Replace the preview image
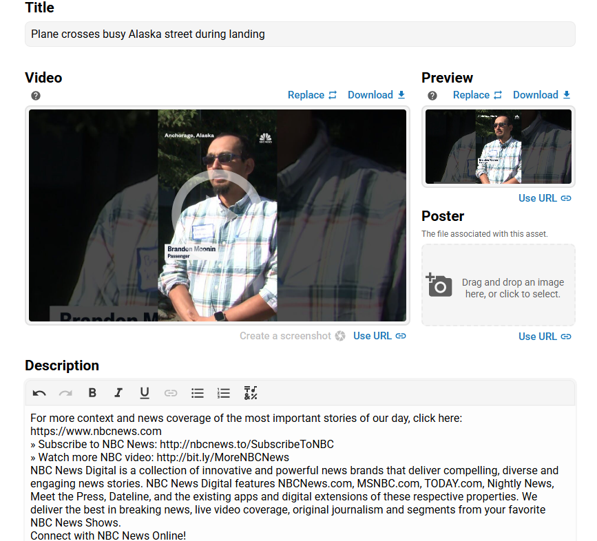The height and width of the screenshot is (541, 597). (477, 95)
